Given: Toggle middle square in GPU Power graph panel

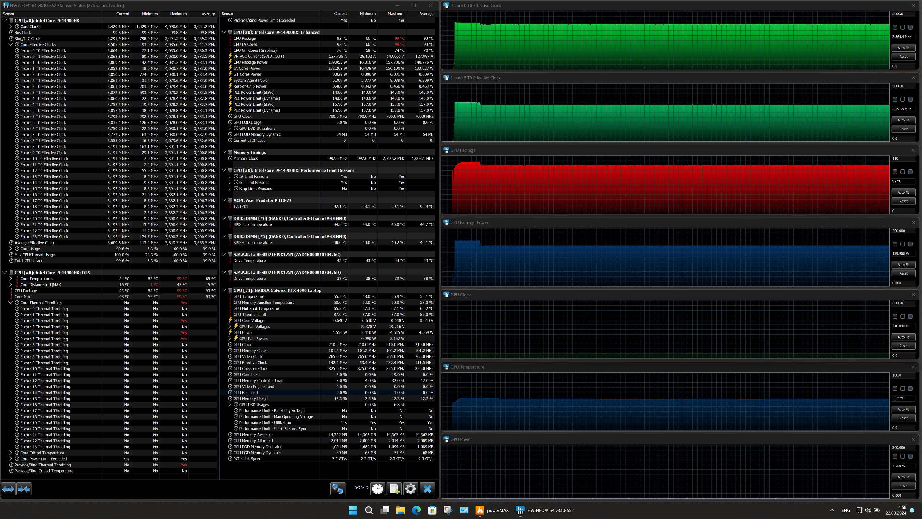Looking at the screenshot, I should [903, 456].
